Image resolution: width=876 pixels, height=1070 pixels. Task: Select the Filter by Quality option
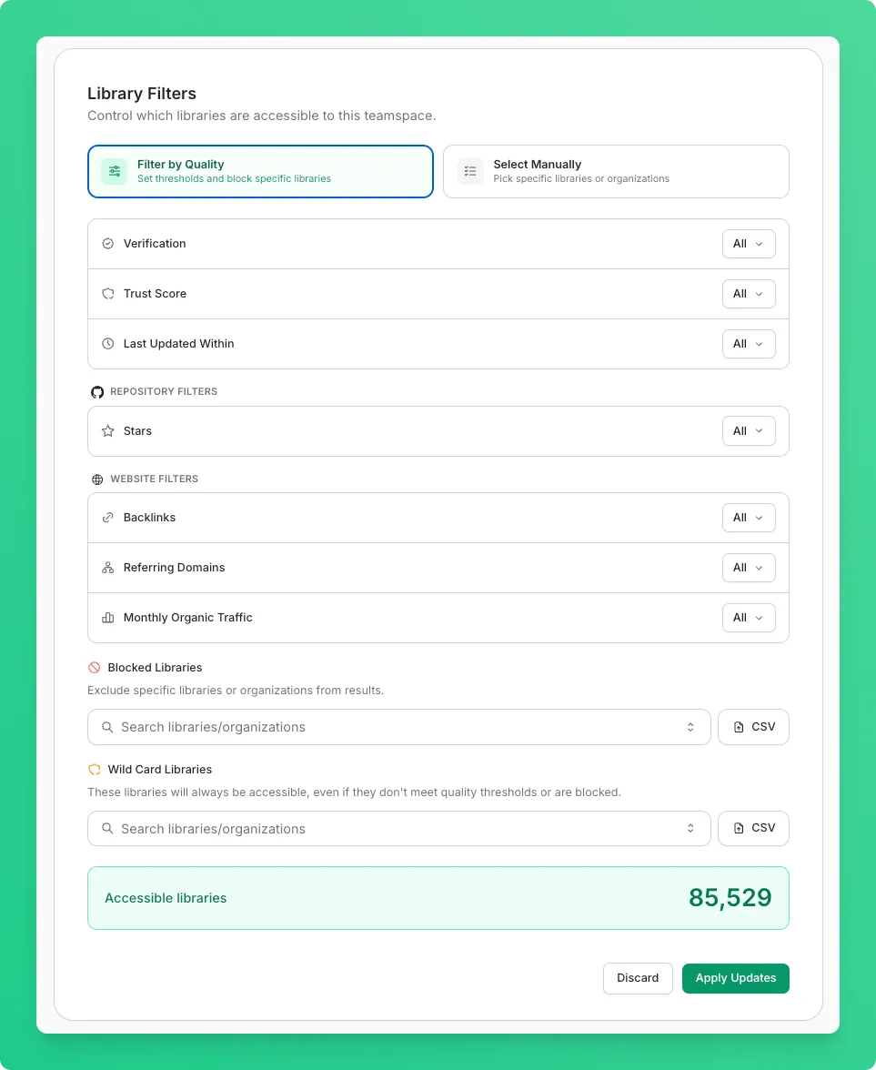click(260, 171)
